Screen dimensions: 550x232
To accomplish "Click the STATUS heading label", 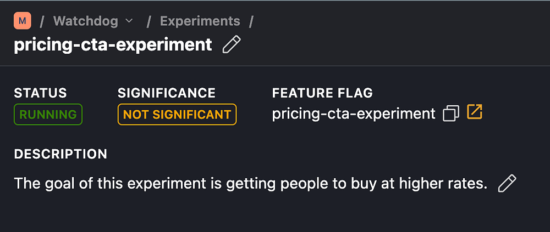I will pos(40,93).
